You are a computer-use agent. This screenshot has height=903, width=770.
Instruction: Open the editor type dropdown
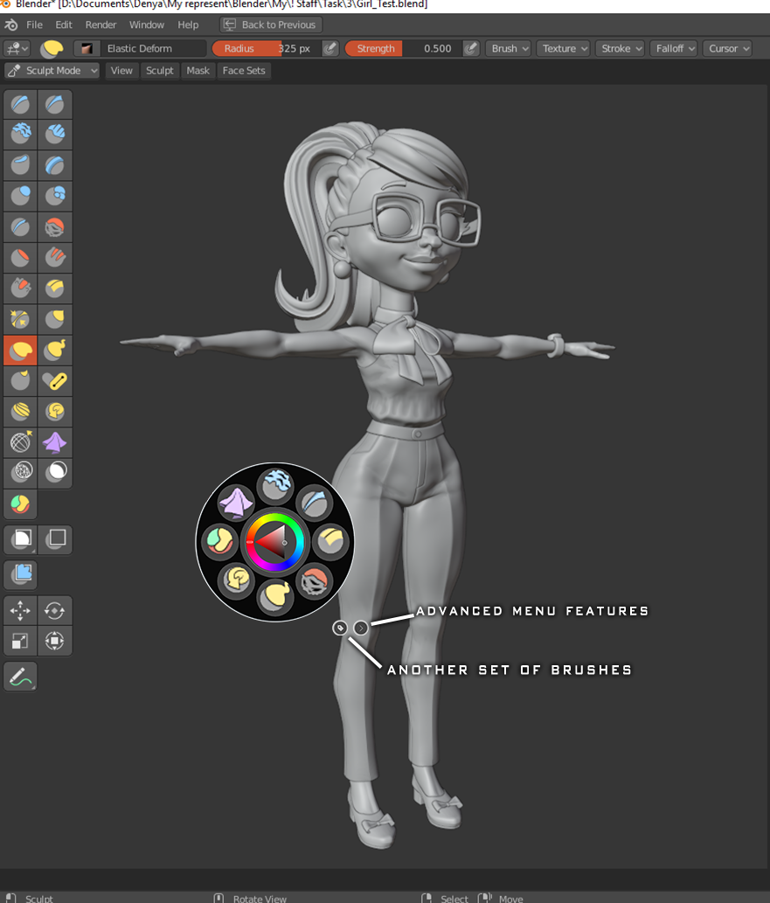(17, 48)
